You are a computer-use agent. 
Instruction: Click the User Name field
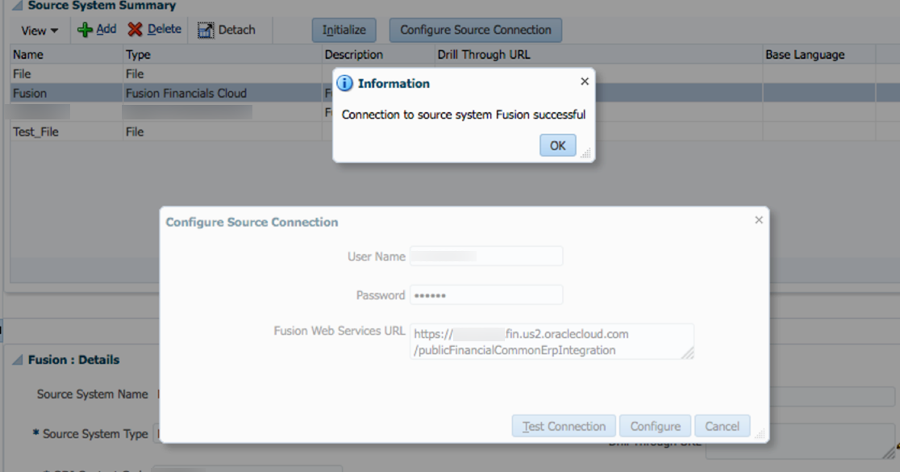pyautogui.click(x=486, y=256)
